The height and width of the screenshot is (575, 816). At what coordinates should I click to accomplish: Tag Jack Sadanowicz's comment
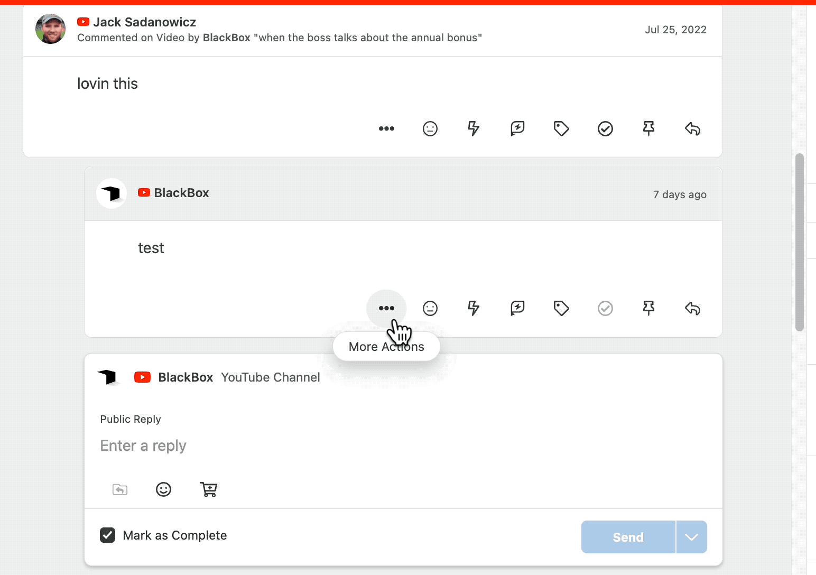coord(561,128)
